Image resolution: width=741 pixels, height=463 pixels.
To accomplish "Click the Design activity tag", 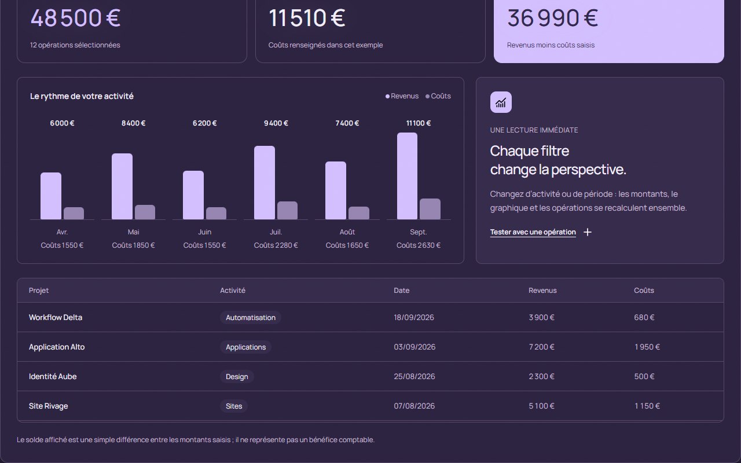I will pyautogui.click(x=237, y=376).
